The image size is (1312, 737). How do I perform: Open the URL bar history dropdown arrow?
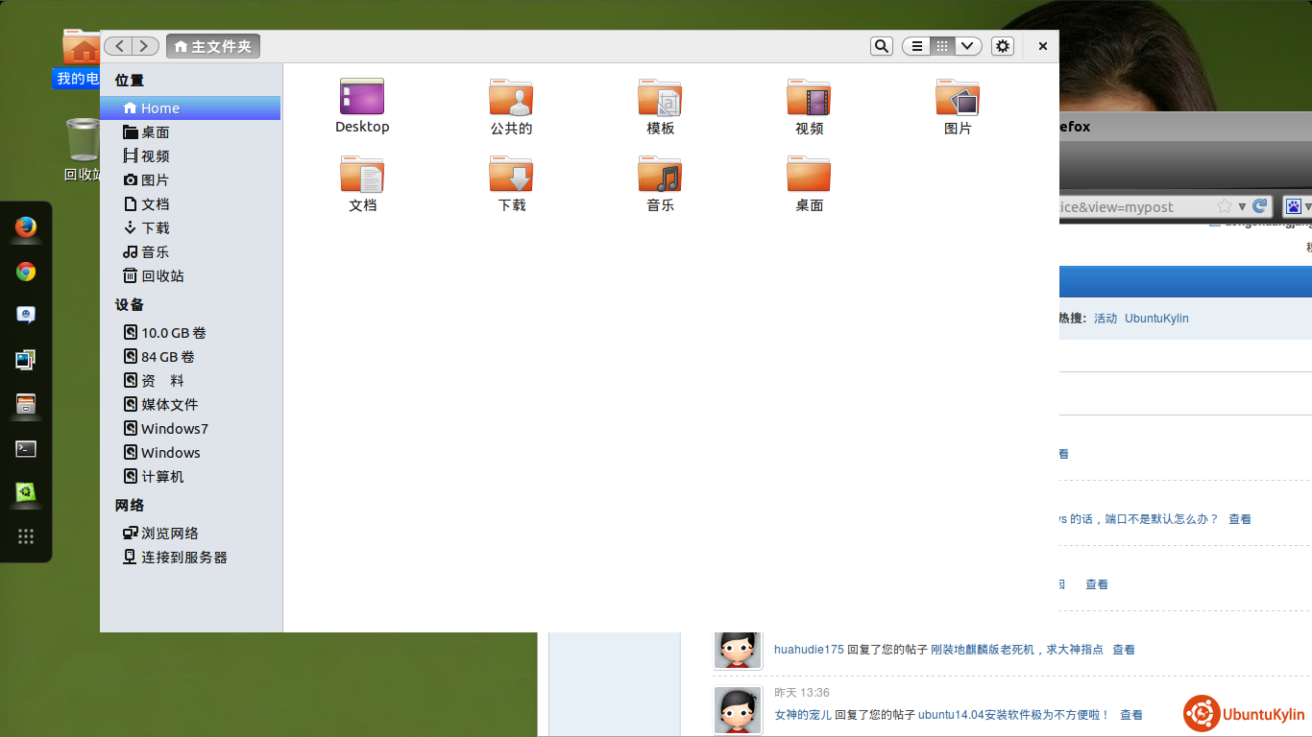(x=1242, y=206)
